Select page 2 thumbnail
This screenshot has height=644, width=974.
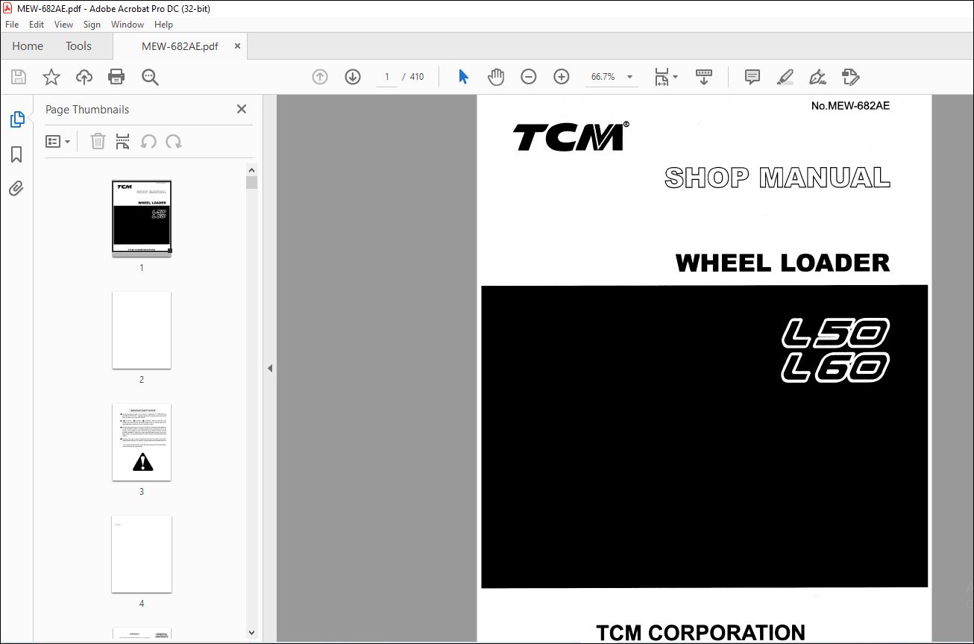[142, 330]
